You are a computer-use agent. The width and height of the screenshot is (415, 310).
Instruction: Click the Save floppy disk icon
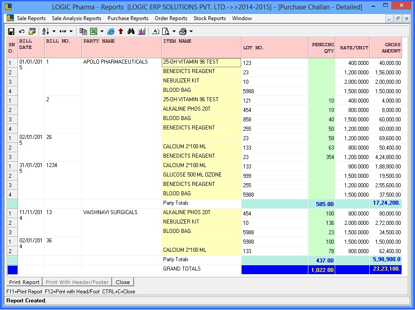tap(12, 31)
